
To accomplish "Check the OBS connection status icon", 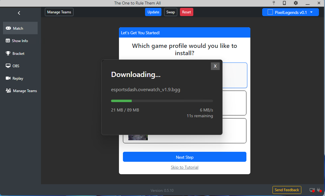I will tap(312, 190).
